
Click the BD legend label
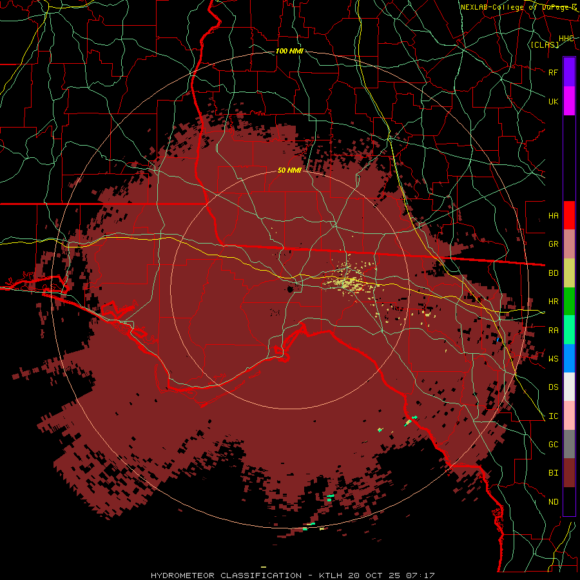point(553,273)
